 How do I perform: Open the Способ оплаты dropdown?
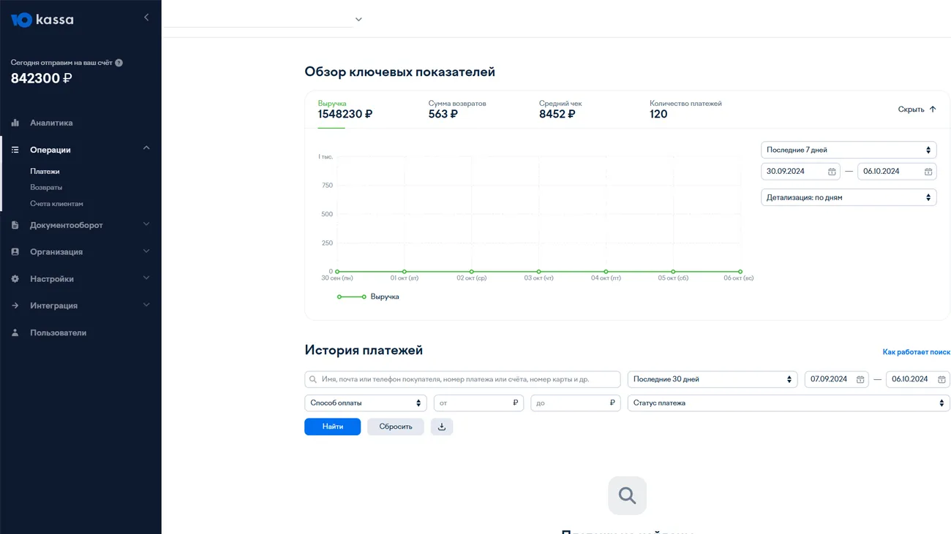(365, 403)
